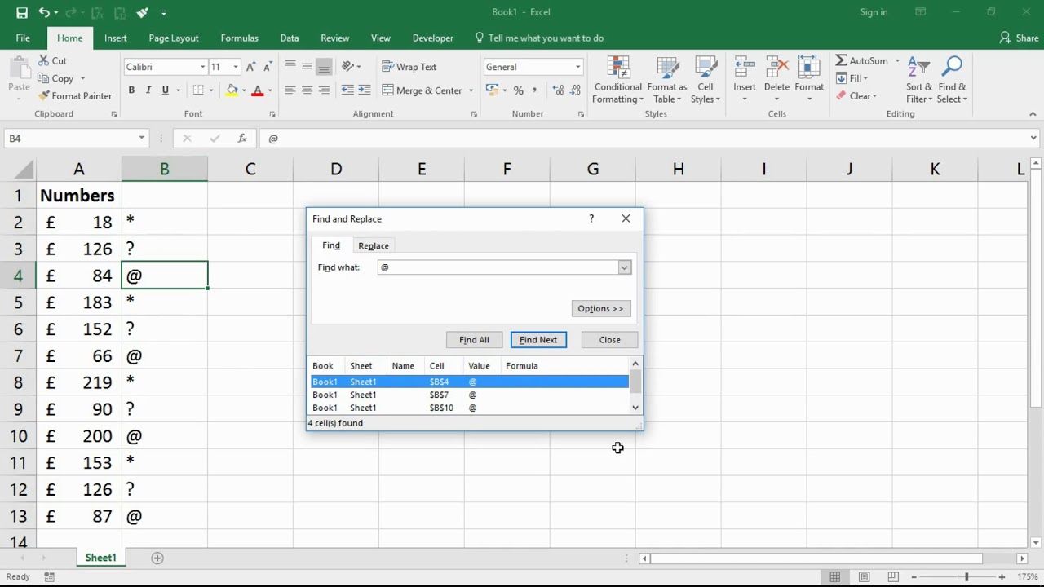Open the Conditional Formatting menu
Viewport: 1044px width, 587px height.
(x=617, y=80)
